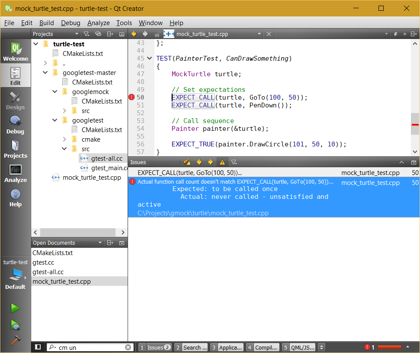Switch to Application Output tab

(x=227, y=347)
